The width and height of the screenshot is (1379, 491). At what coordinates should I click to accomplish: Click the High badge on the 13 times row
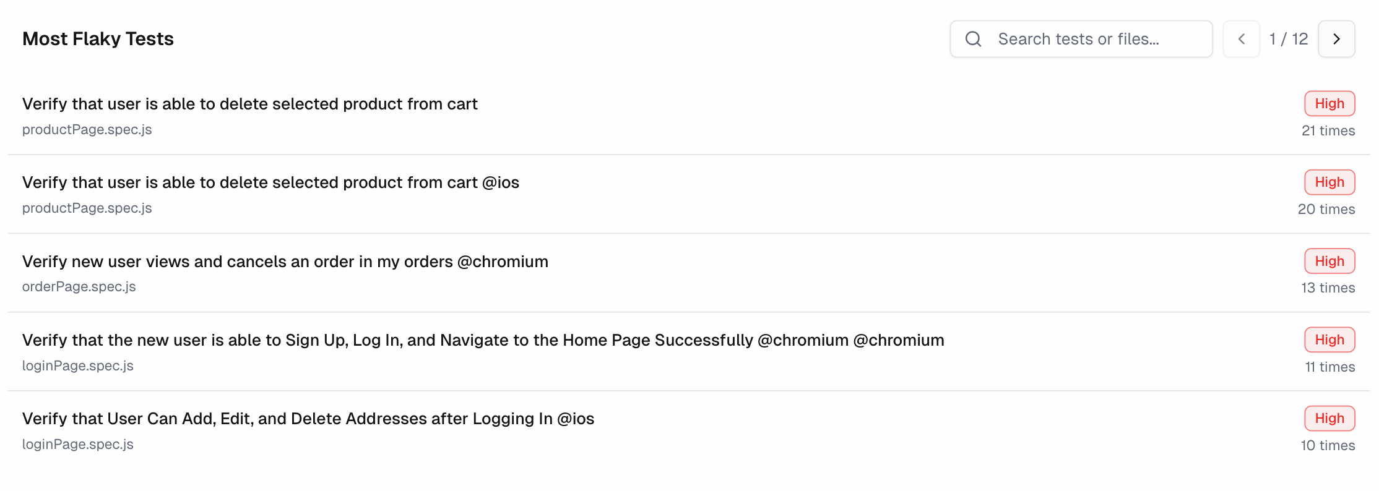click(x=1329, y=262)
